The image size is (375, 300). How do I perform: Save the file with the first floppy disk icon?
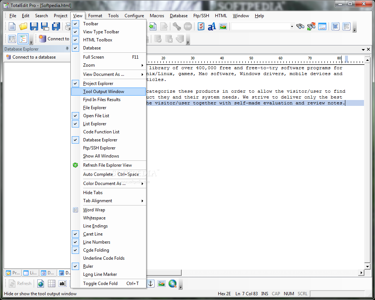point(34,26)
